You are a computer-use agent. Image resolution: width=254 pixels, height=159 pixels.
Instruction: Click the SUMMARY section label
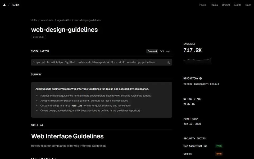(36, 74)
